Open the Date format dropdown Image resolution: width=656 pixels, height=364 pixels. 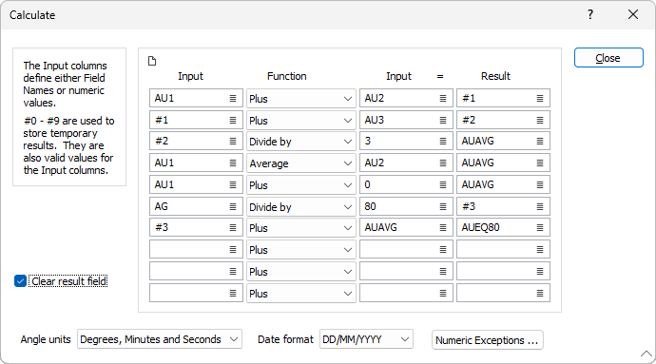click(366, 339)
